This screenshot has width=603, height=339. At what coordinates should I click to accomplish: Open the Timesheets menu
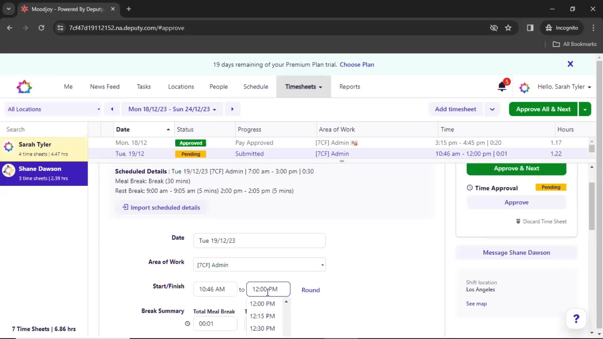(x=303, y=87)
